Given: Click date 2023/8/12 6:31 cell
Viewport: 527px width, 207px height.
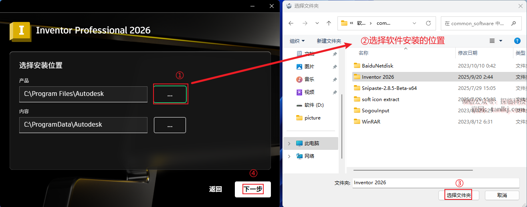Looking at the screenshot, I should [475, 121].
